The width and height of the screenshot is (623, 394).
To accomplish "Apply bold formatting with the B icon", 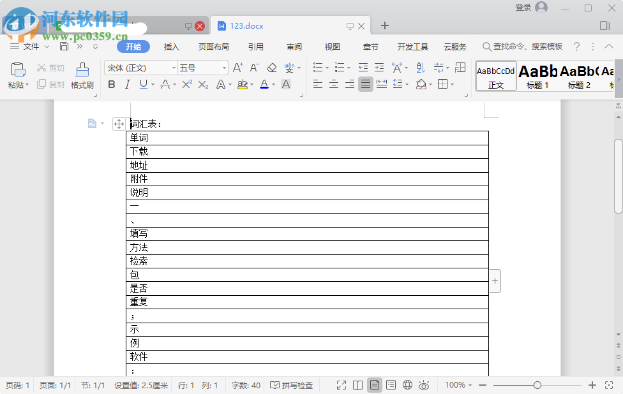I will point(112,84).
